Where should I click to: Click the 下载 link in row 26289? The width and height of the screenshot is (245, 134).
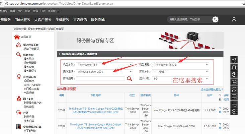click(220, 126)
